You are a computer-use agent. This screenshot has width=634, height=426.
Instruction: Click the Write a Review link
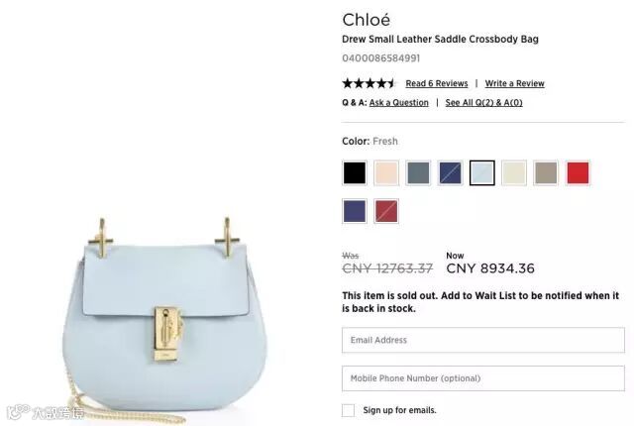(515, 83)
